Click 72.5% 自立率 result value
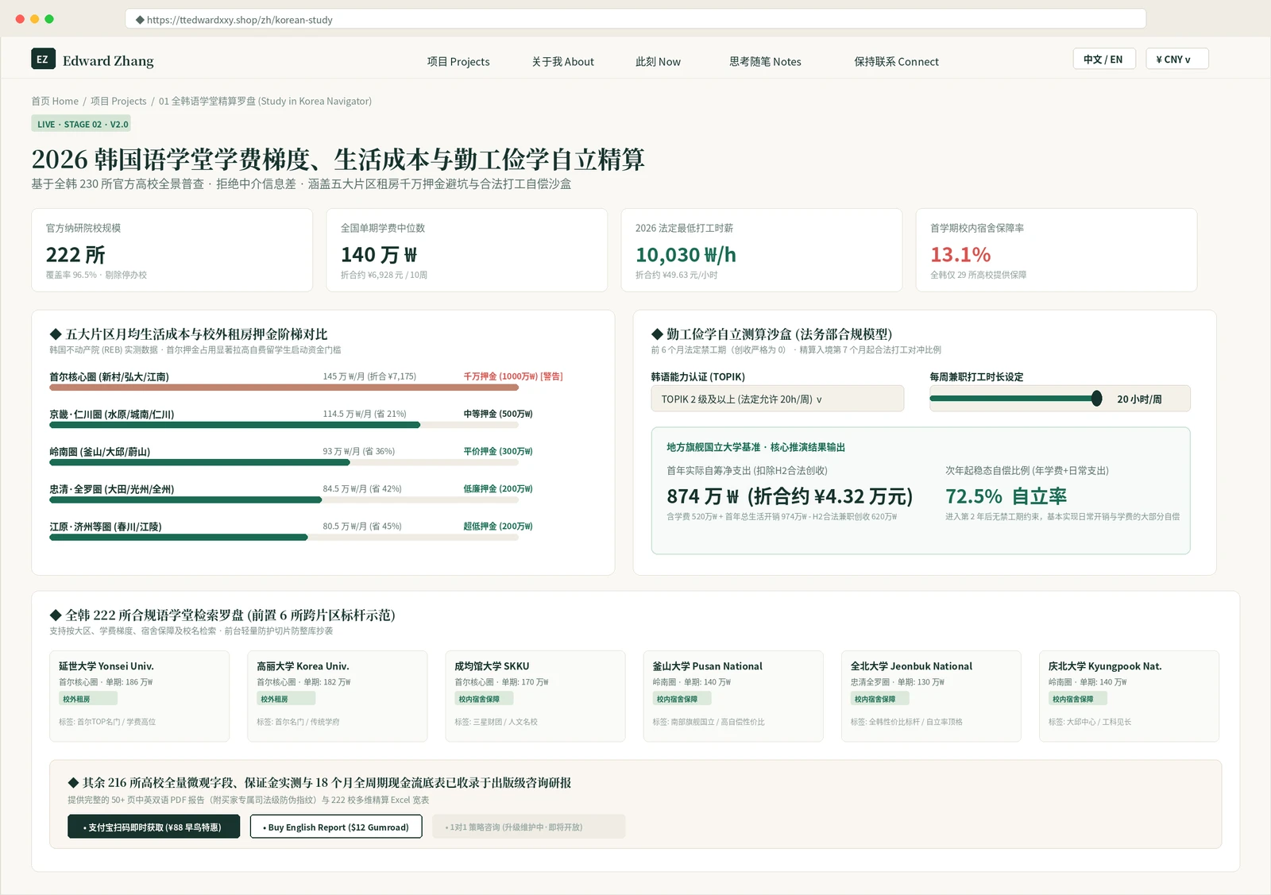Image resolution: width=1271 pixels, height=895 pixels. click(1006, 496)
